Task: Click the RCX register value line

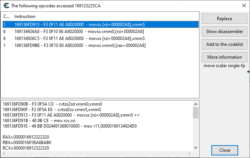Action: coord(26,148)
